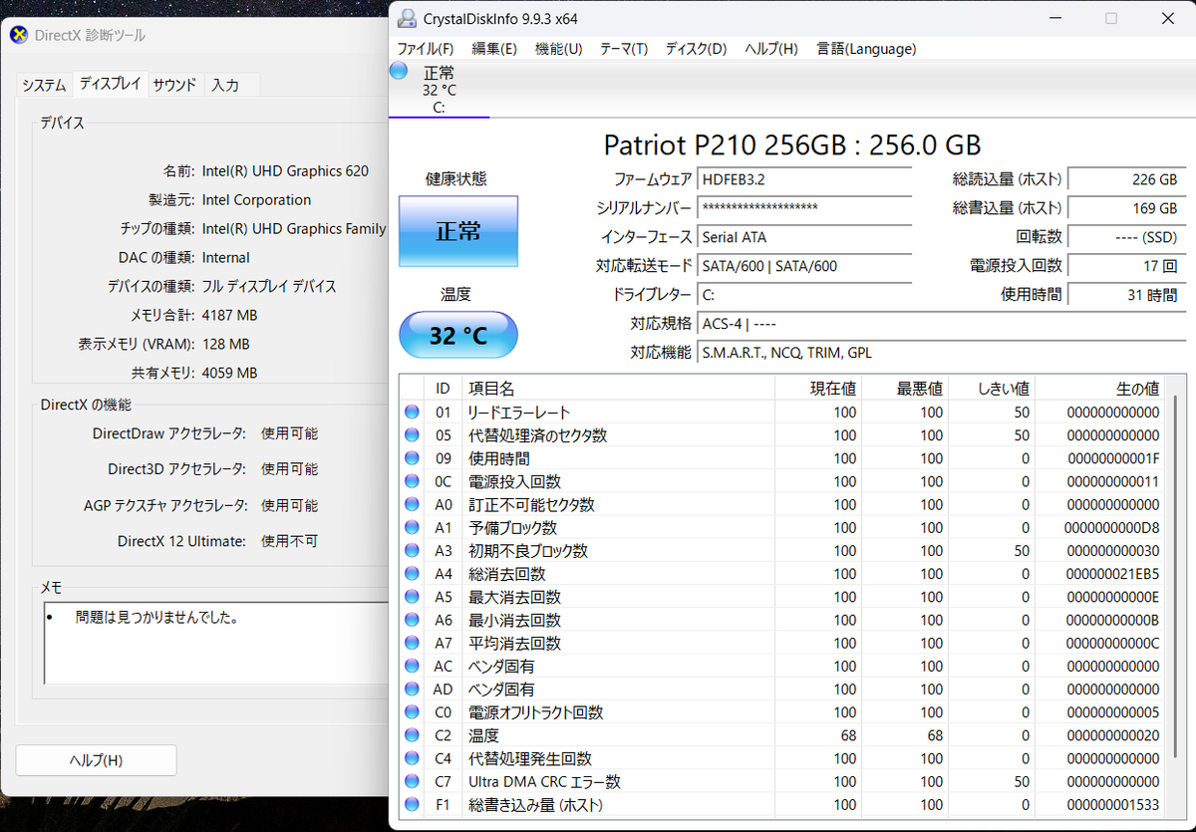This screenshot has height=832, width=1196.
Task: Click status orb for 電源オフリトラクト回数 row
Action: tap(412, 712)
